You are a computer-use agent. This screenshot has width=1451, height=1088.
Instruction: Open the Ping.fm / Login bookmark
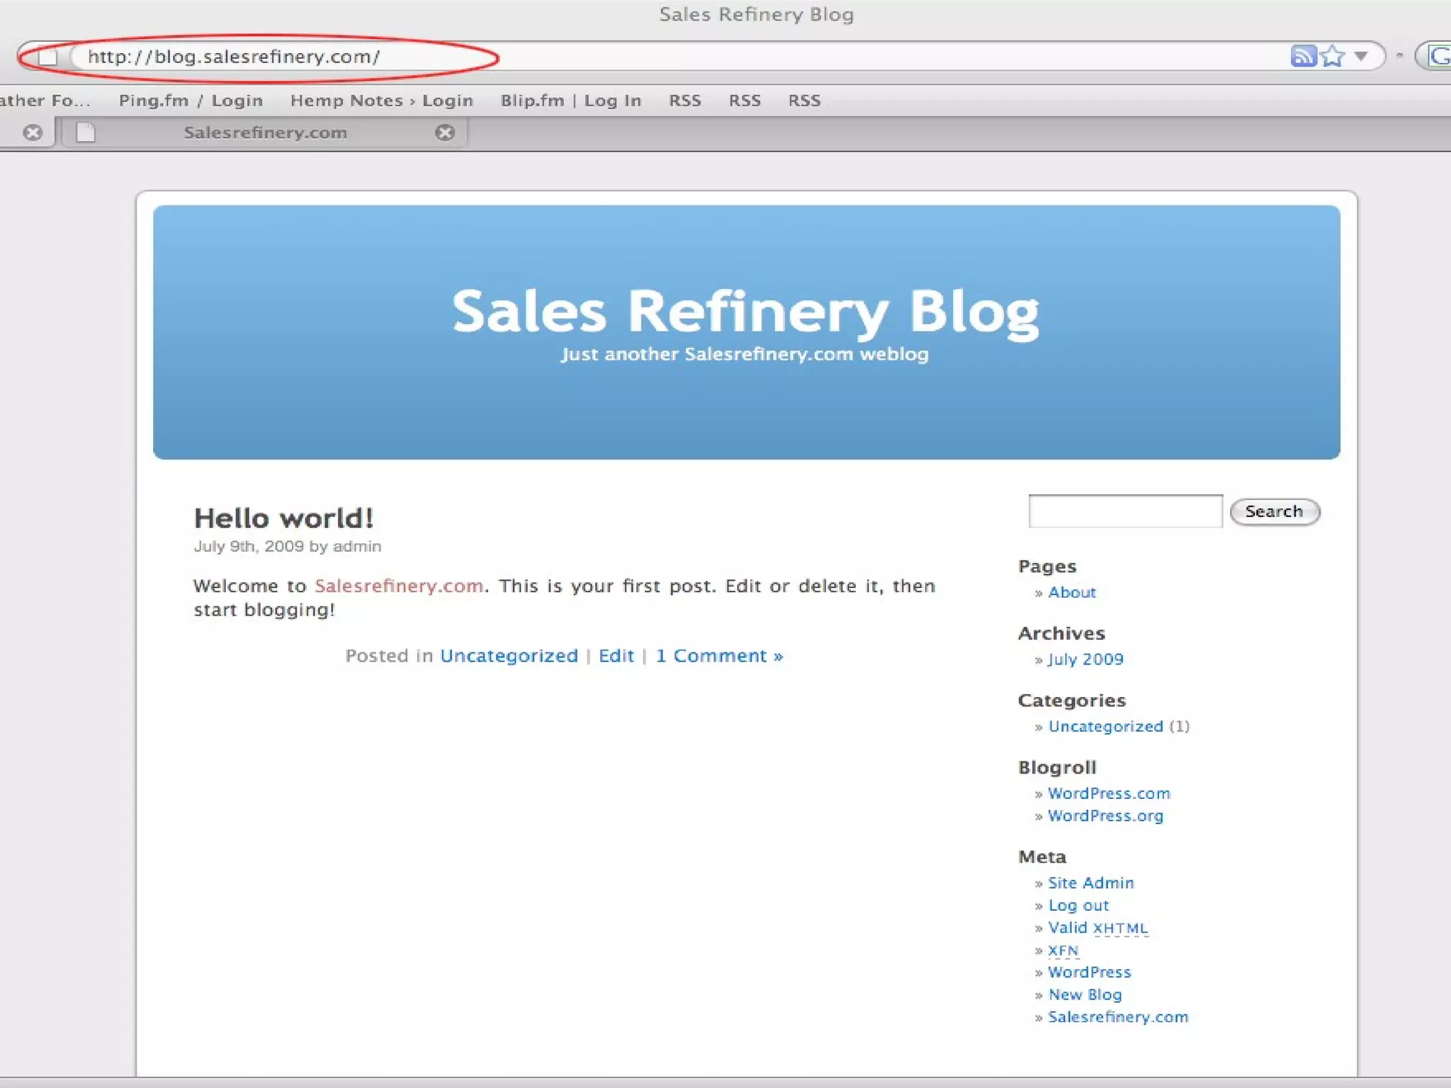pyautogui.click(x=191, y=101)
